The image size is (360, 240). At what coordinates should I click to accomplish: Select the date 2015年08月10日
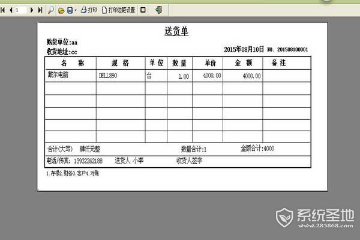[x=244, y=49]
